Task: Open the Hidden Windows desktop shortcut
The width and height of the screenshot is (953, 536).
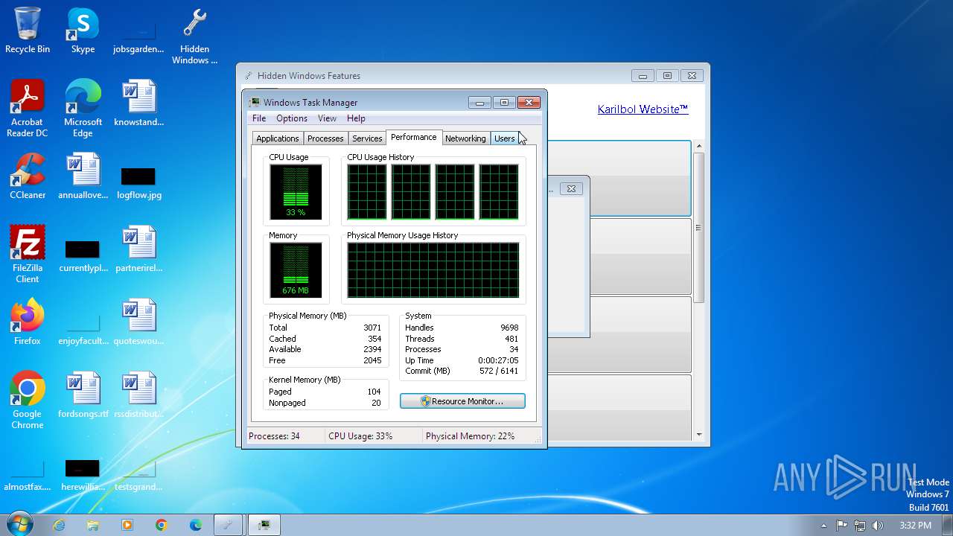Action: tap(194, 36)
